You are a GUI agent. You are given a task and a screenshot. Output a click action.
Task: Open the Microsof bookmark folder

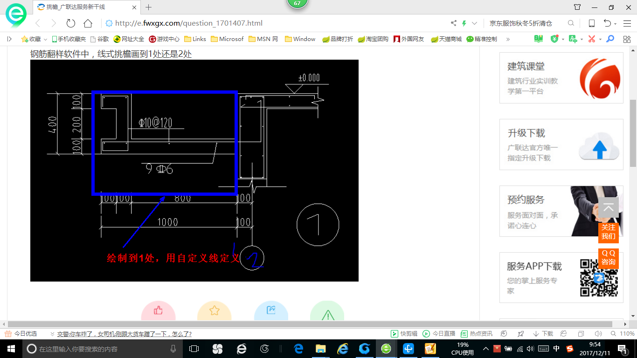[x=227, y=39]
